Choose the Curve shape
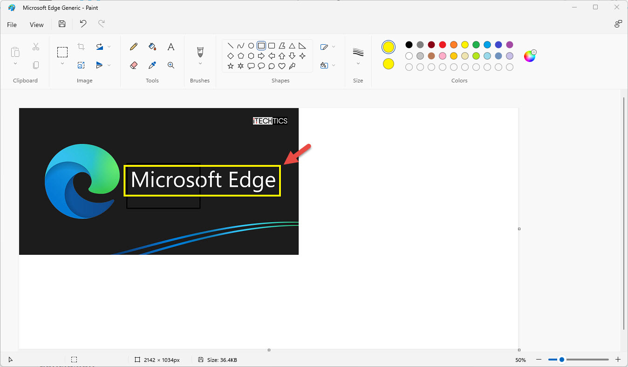The height and width of the screenshot is (367, 628). (241, 46)
